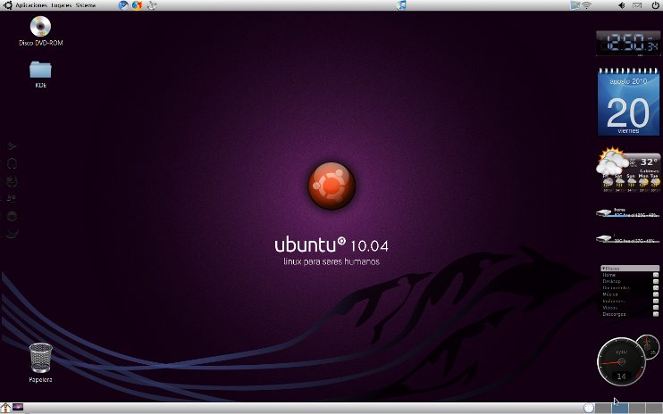663x414 pixels.
Task: Open the Ubuntu logo main menu
Action: click(7, 5)
